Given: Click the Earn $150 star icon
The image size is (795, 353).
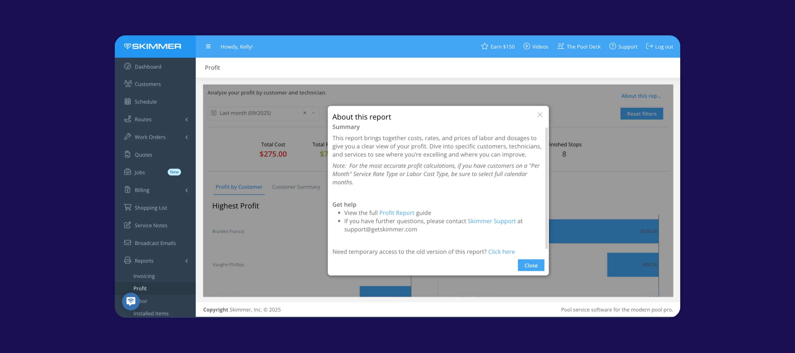Looking at the screenshot, I should click(484, 46).
